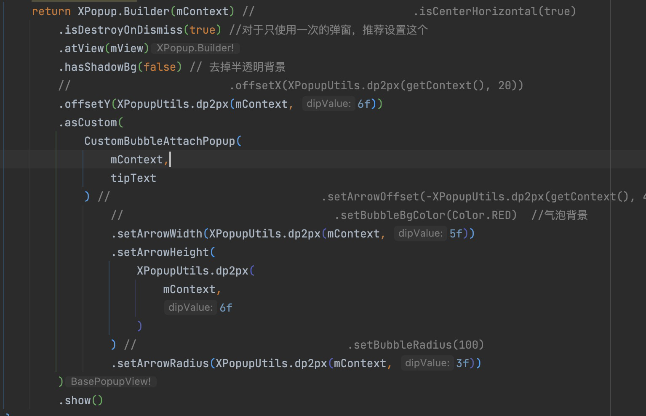Click the BasePopupView! type hint
Screen dimensions: 646x416
pyautogui.click(x=110, y=381)
